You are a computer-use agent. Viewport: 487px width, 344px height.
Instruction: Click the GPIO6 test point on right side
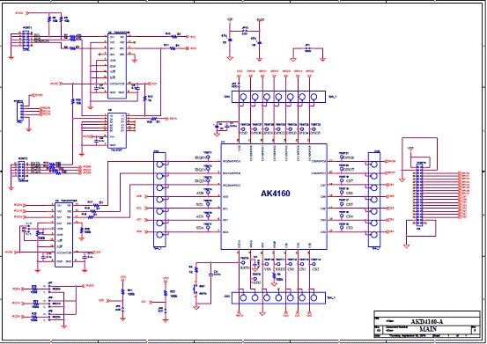(x=342, y=157)
